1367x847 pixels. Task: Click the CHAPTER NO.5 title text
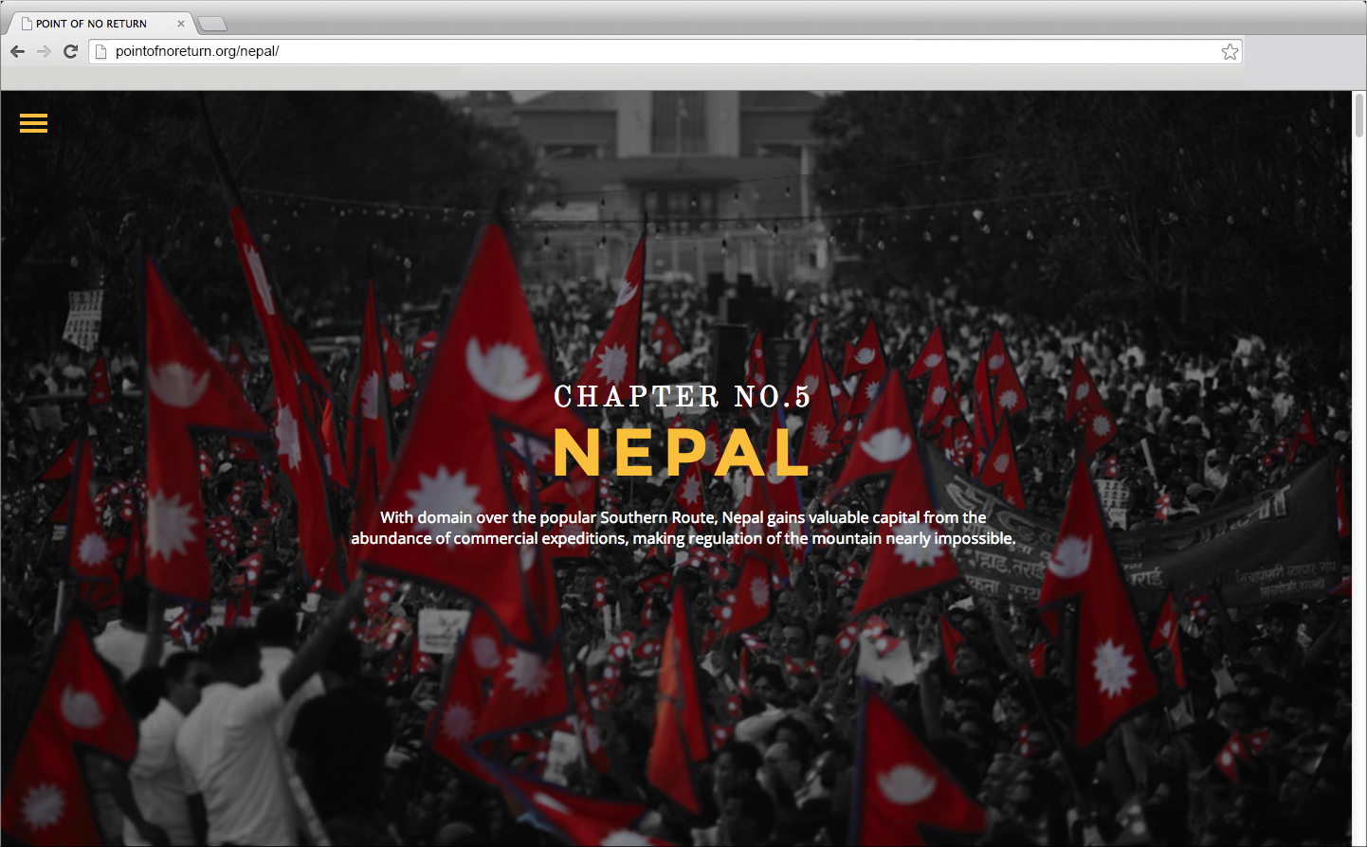[682, 397]
